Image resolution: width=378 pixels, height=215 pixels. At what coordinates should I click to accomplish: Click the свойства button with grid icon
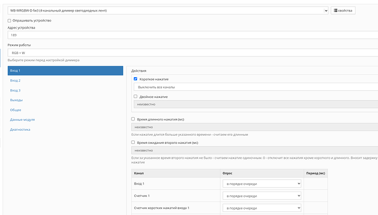(343, 10)
